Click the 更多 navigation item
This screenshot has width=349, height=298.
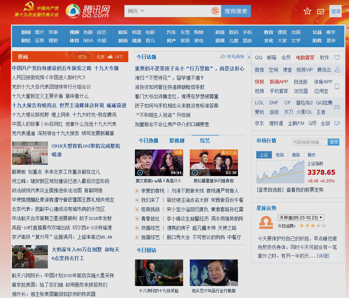pos(331,41)
